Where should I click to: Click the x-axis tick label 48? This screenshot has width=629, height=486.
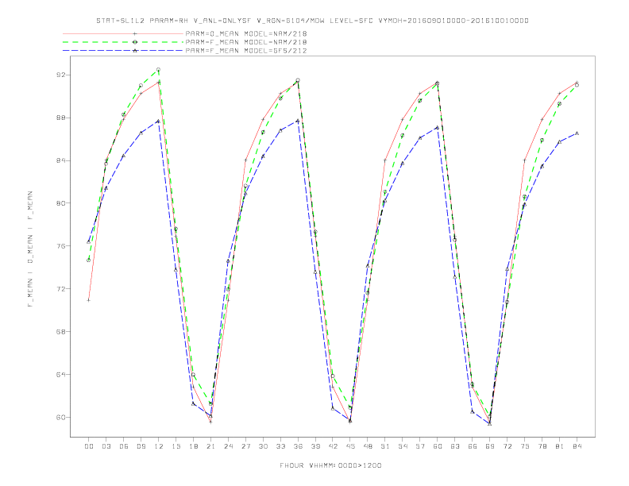point(368,446)
